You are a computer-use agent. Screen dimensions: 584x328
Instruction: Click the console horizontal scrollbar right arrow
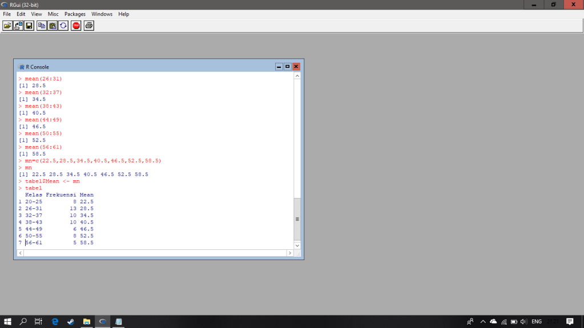290,252
